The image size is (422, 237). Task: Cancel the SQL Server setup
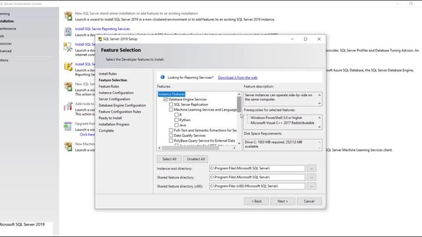[309, 201]
